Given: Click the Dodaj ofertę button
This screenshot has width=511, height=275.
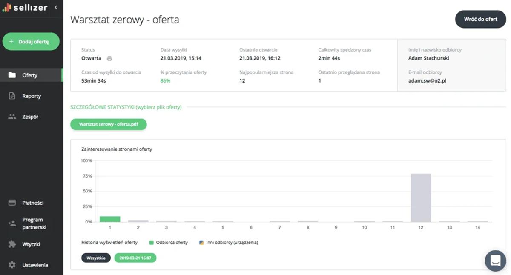Looking at the screenshot, I should click(x=31, y=42).
